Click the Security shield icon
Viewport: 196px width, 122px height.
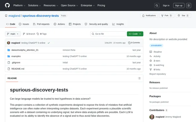(86, 24)
